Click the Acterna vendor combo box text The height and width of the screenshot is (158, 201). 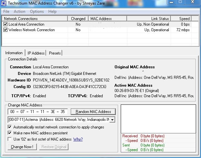pyautogui.click(x=59, y=120)
